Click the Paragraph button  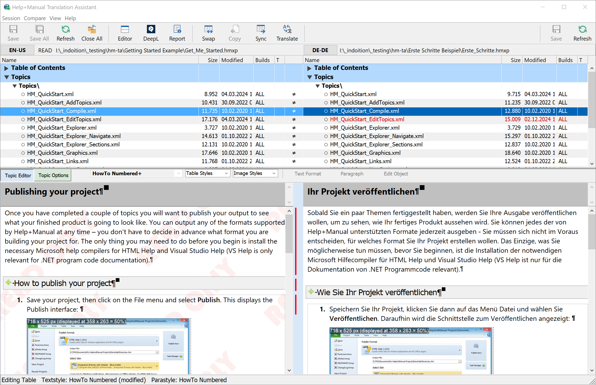tap(352, 174)
